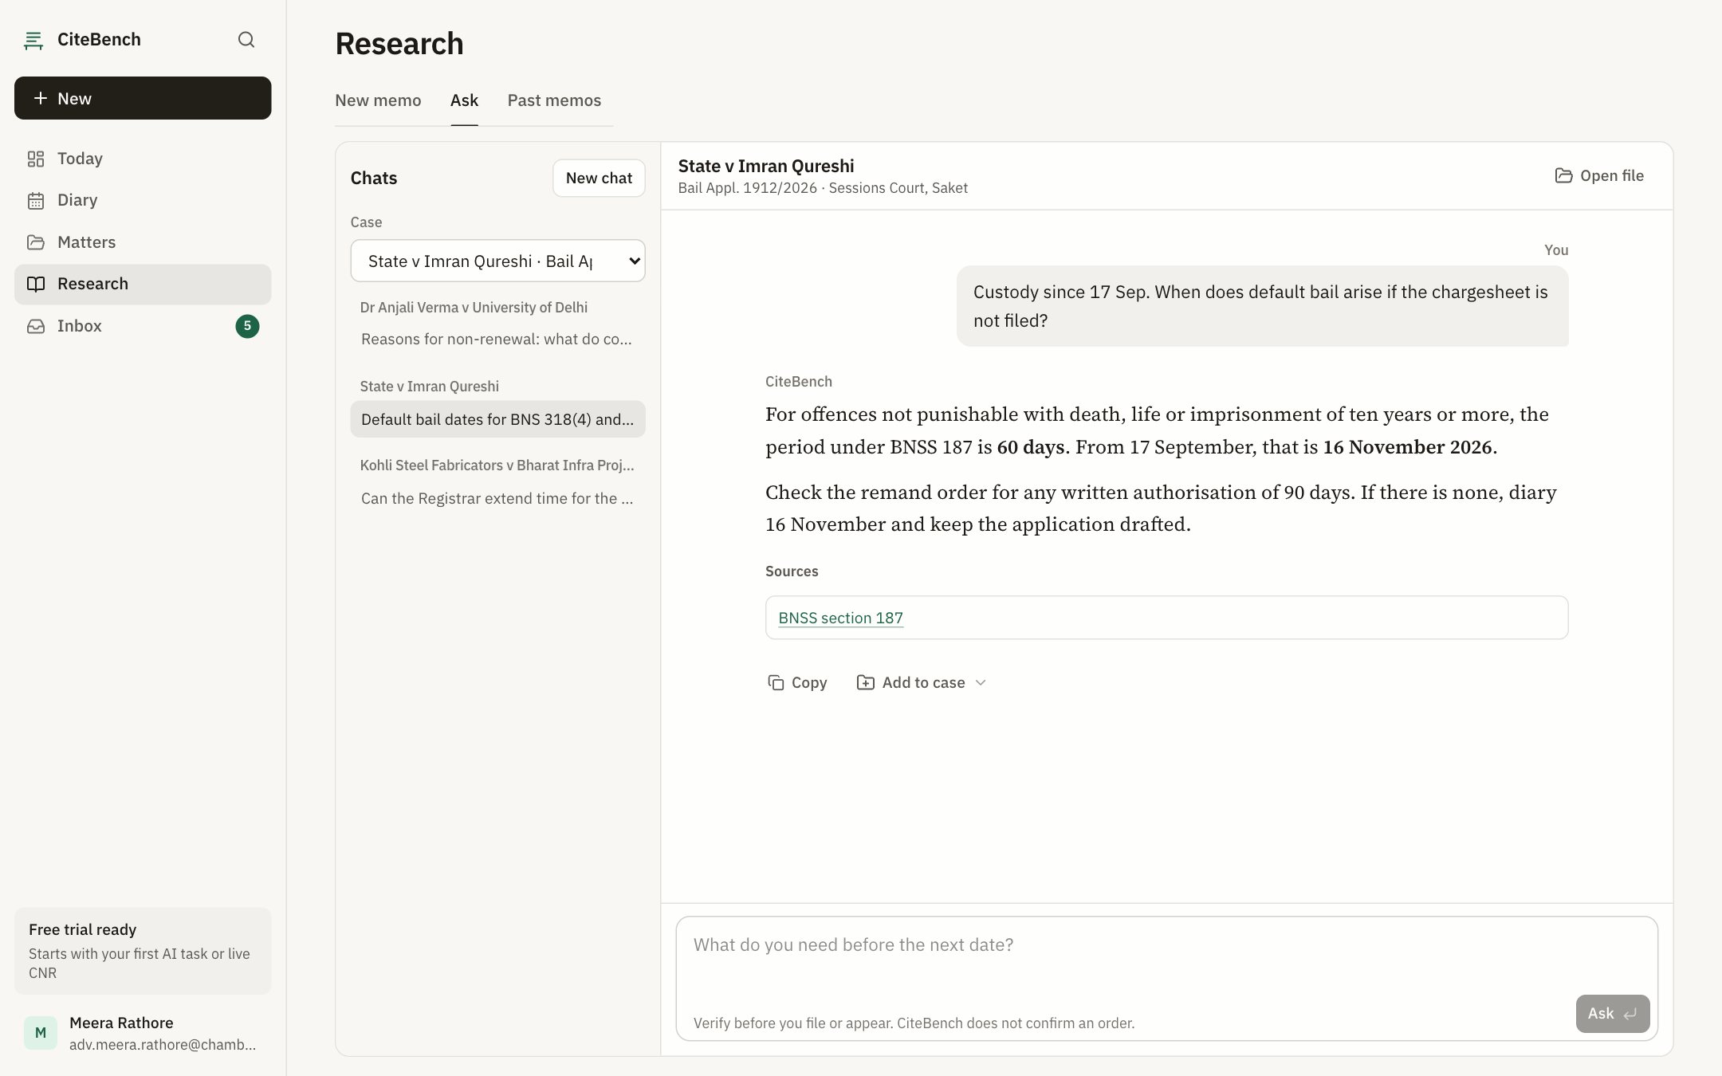Click the Inbox tray icon
The width and height of the screenshot is (1722, 1076).
(x=36, y=326)
